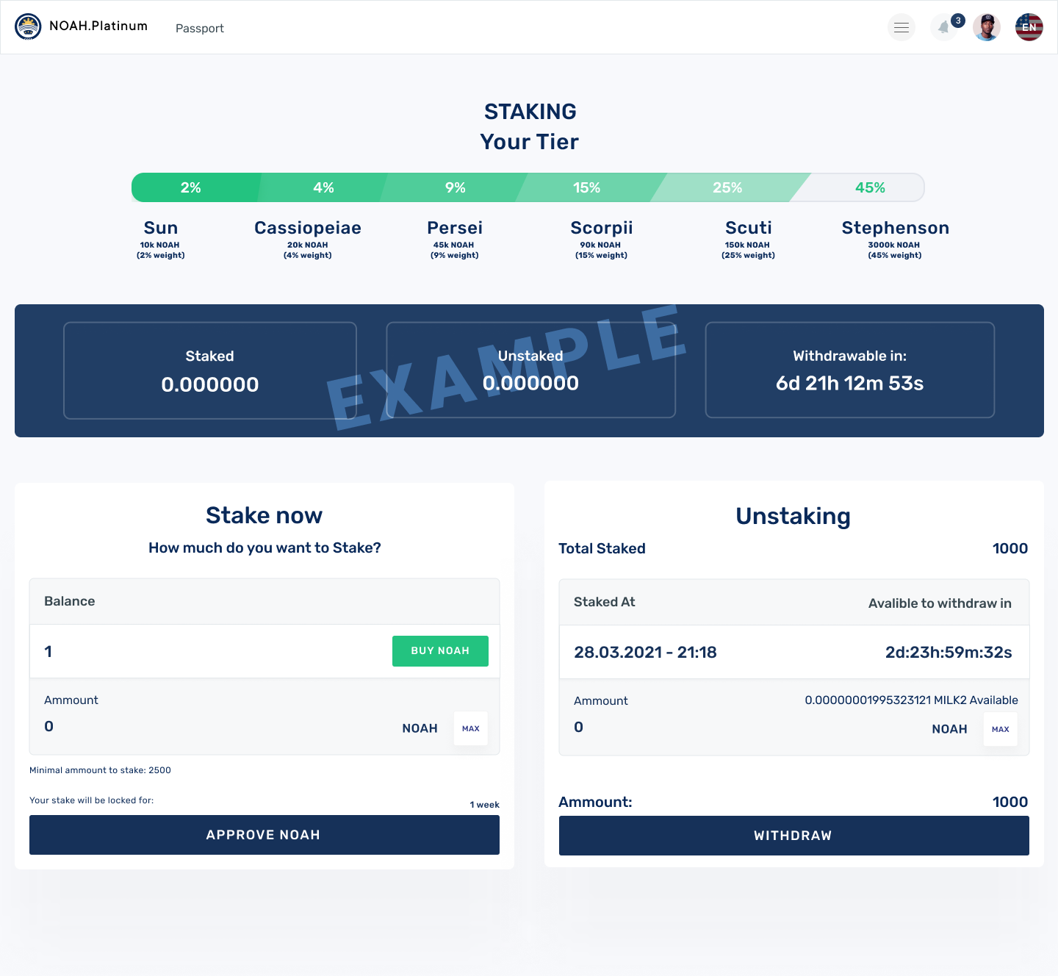Open the user profile avatar
Viewport: 1058px width, 976px height.
point(987,28)
